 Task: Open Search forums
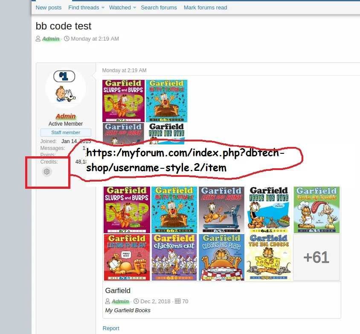pos(159,8)
